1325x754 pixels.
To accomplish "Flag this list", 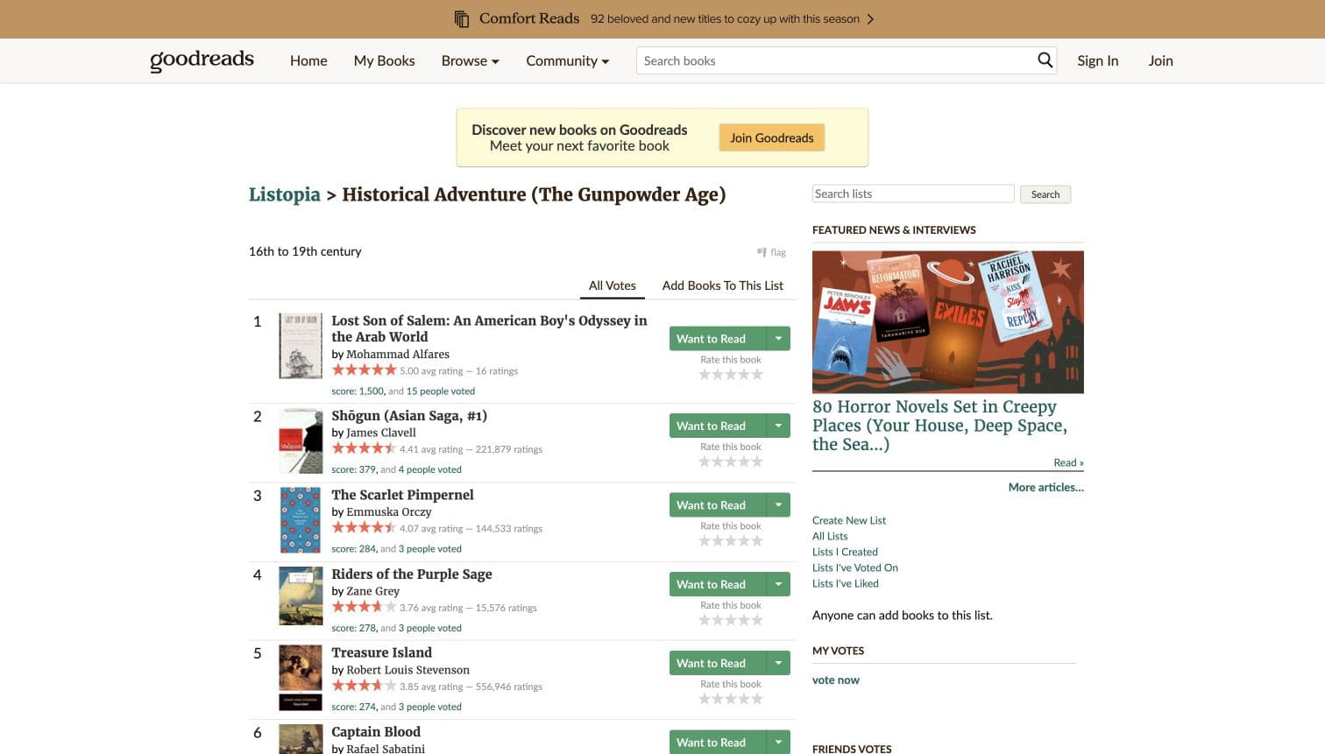I will (x=772, y=252).
